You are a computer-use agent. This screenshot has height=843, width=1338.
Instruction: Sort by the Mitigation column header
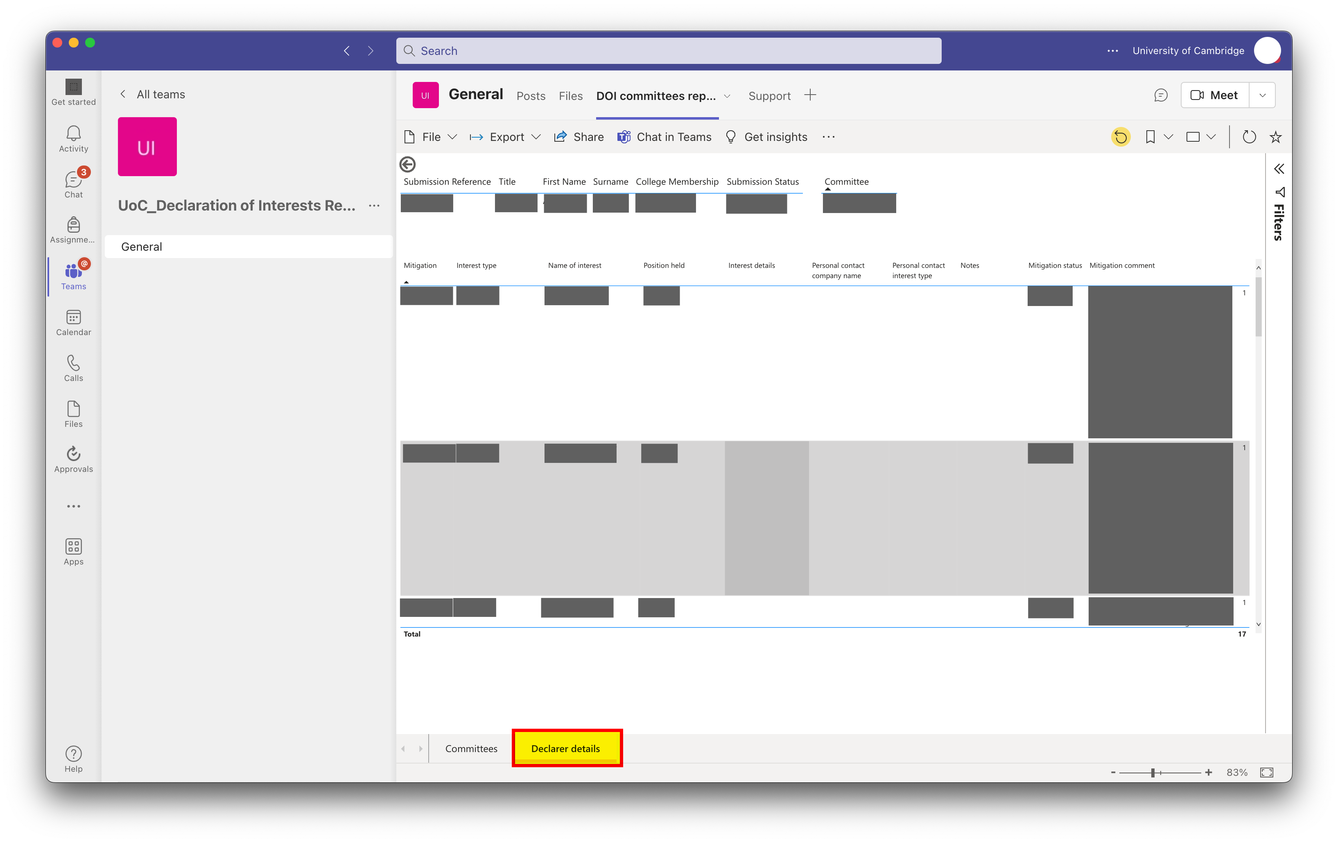point(420,266)
